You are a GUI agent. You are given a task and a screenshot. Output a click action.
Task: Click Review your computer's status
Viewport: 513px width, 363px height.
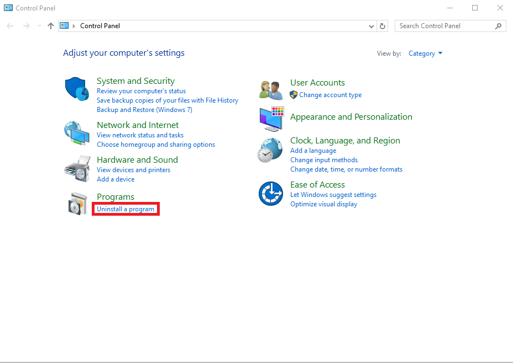click(142, 91)
